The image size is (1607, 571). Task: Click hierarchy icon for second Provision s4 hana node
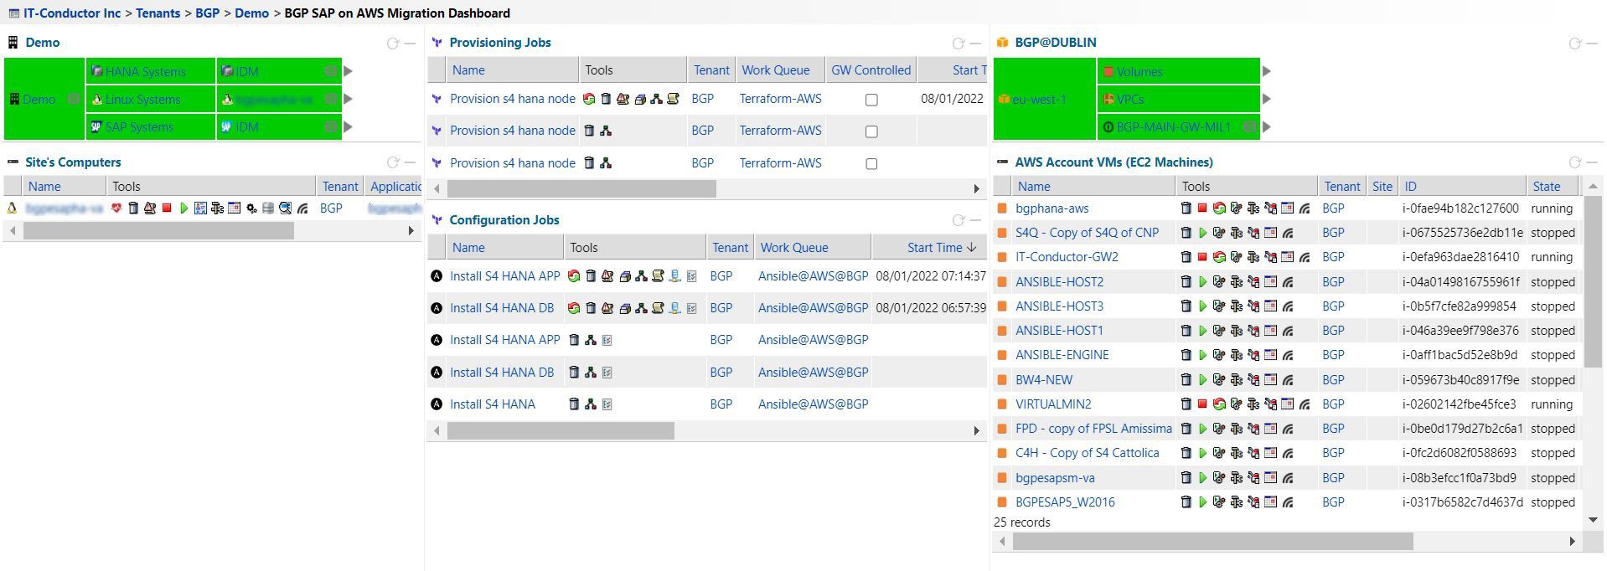[606, 131]
